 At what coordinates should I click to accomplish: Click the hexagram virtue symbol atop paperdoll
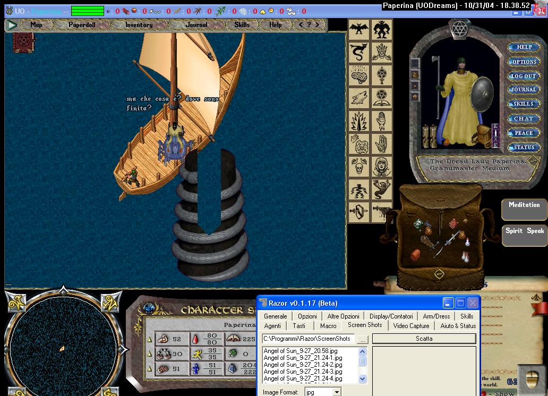458,29
